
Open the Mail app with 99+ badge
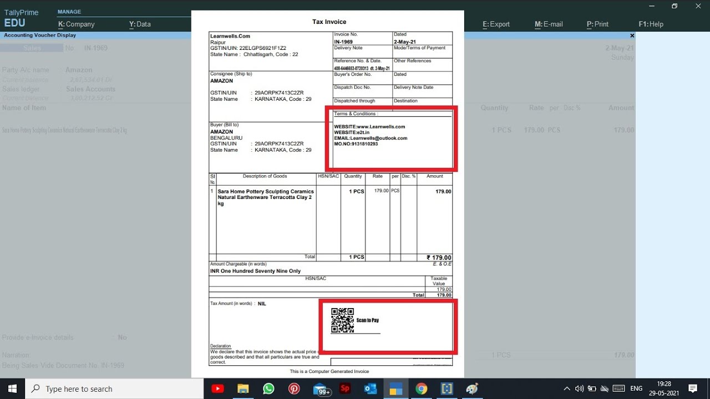pyautogui.click(x=321, y=389)
